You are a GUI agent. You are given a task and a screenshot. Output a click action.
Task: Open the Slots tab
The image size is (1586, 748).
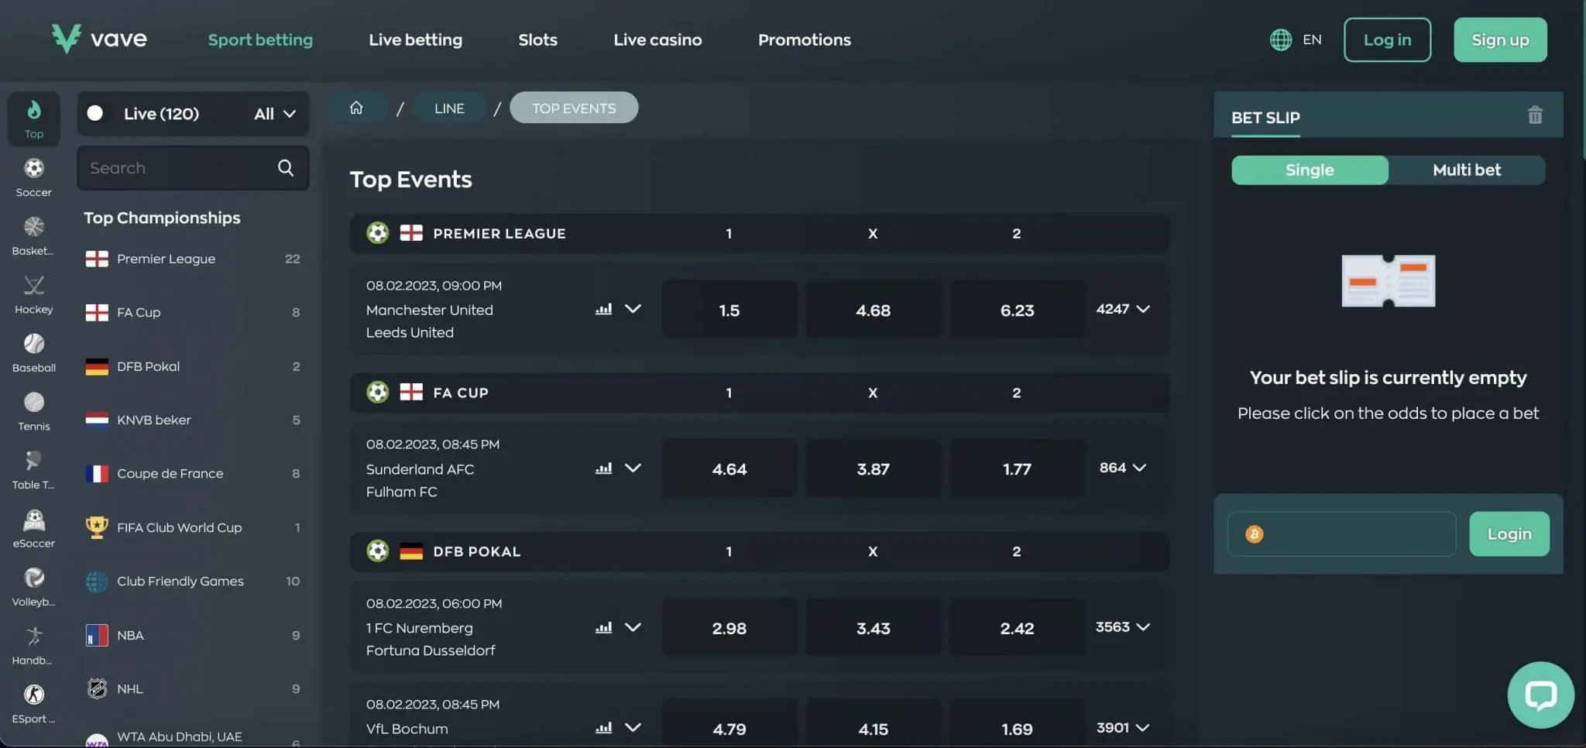(537, 39)
